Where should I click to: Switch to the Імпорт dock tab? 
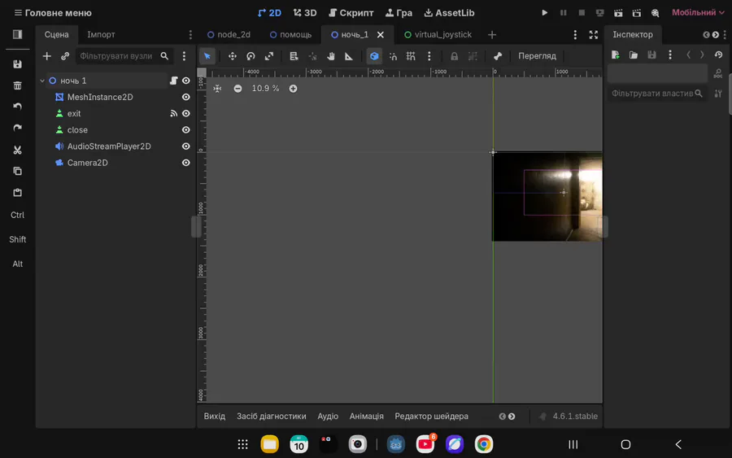[101, 35]
